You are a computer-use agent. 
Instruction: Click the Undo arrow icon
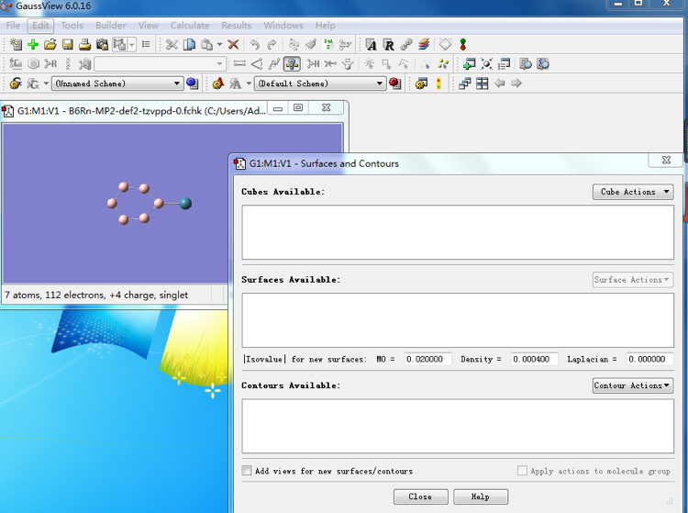point(254,44)
